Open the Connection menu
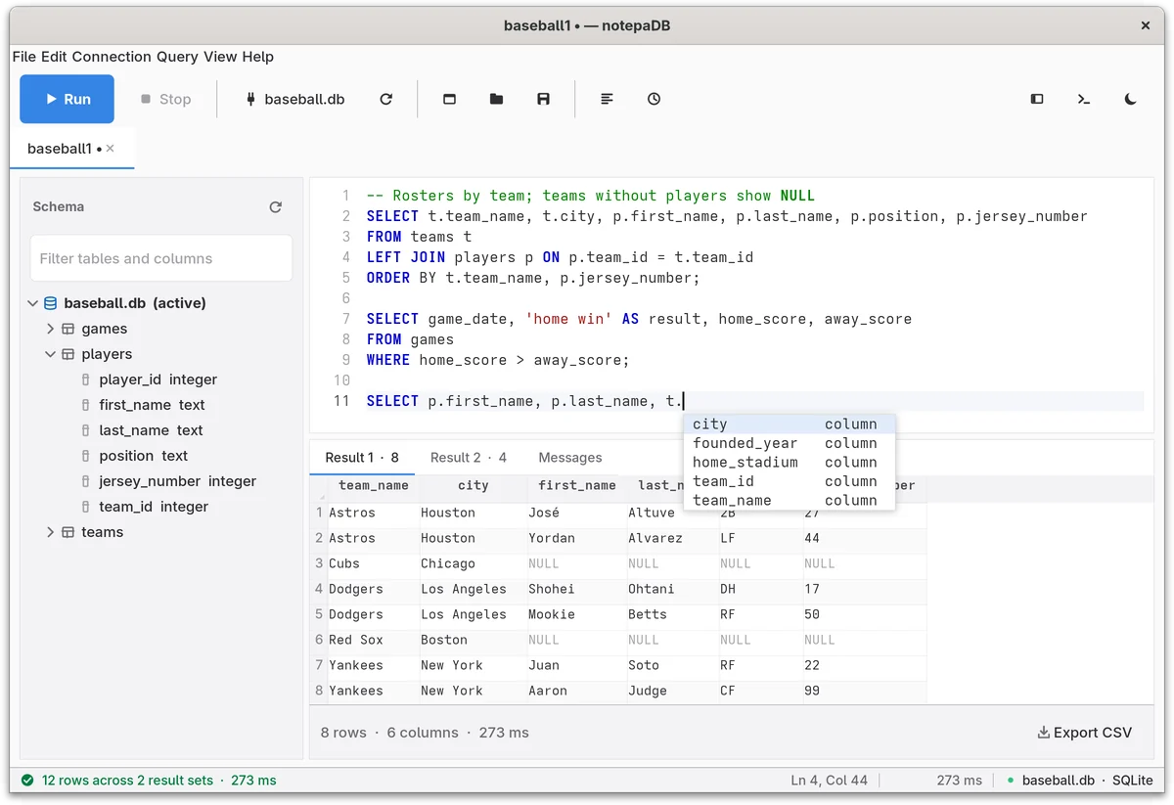This screenshot has width=1174, height=805. pyautogui.click(x=112, y=57)
